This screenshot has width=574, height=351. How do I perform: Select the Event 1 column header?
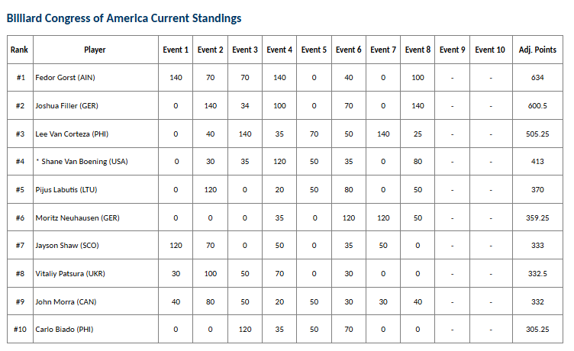click(x=176, y=50)
